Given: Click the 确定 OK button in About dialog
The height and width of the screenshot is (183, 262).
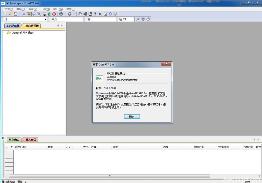Looking at the screenshot, I should coord(132,117).
